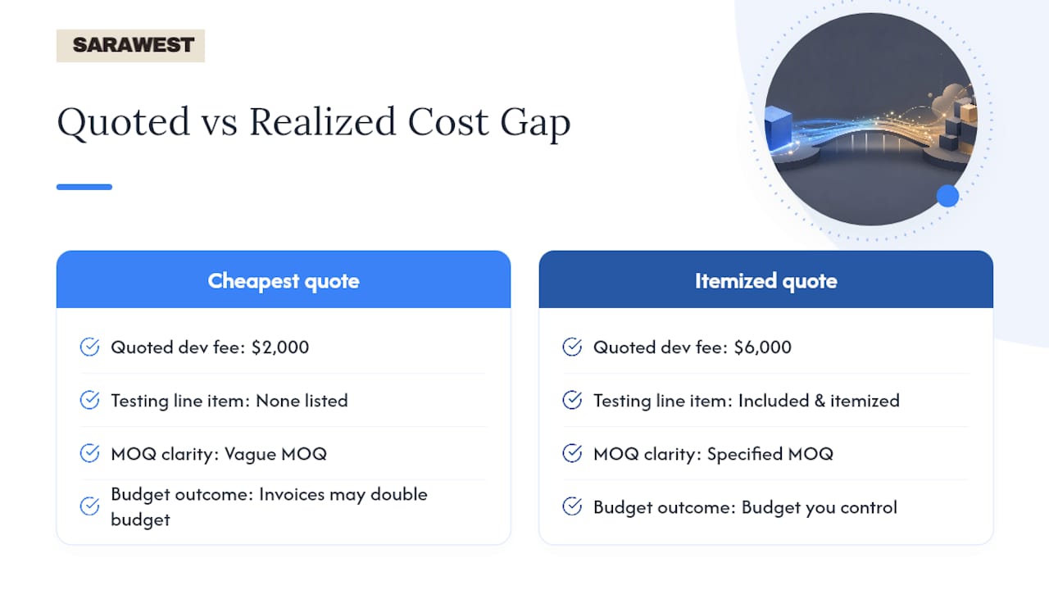Click the blue dot on the image ring
The image size is (1049, 590).
click(x=947, y=196)
